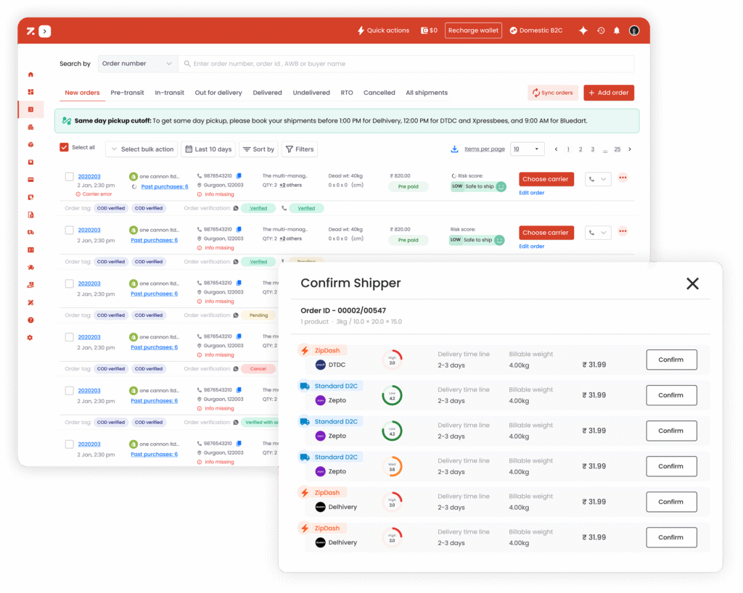Expand the Select bulk action dropdown
The height and width of the screenshot is (593, 743).
(x=142, y=149)
